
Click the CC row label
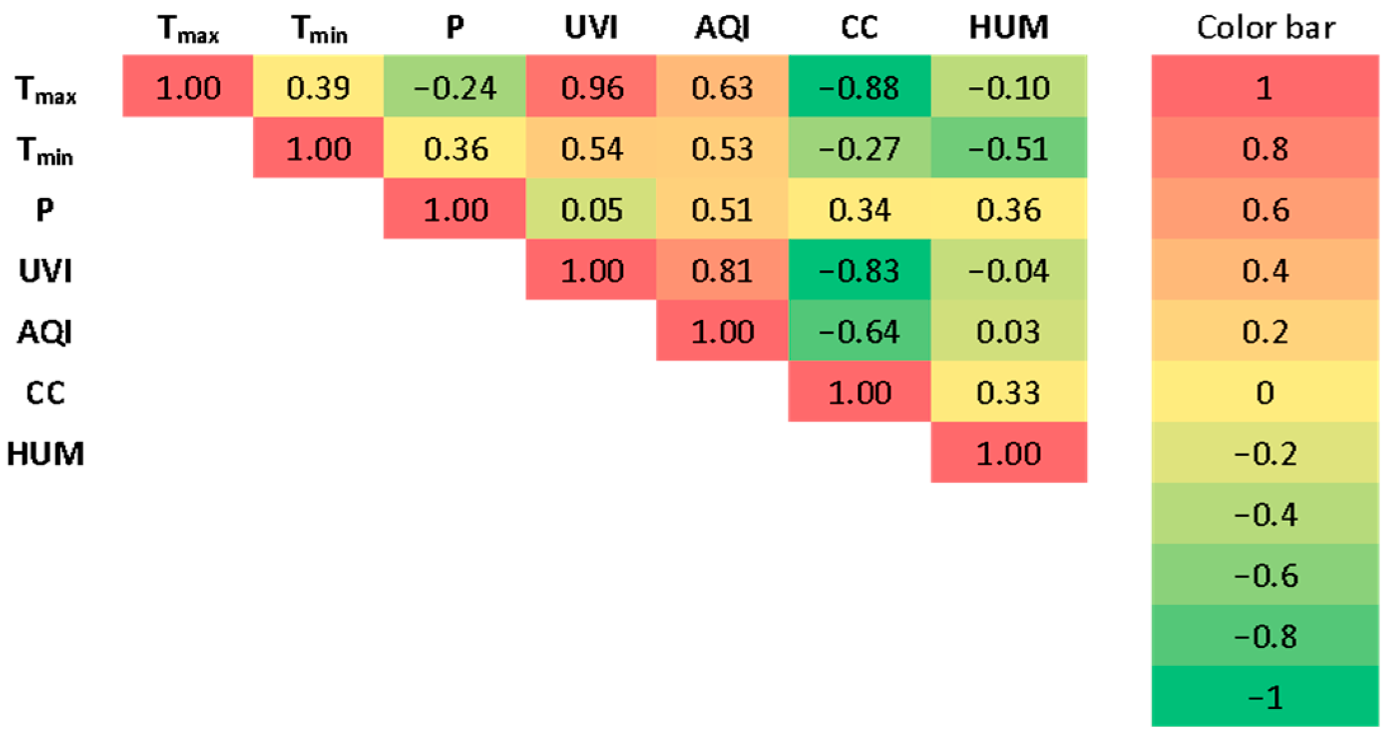(x=45, y=393)
